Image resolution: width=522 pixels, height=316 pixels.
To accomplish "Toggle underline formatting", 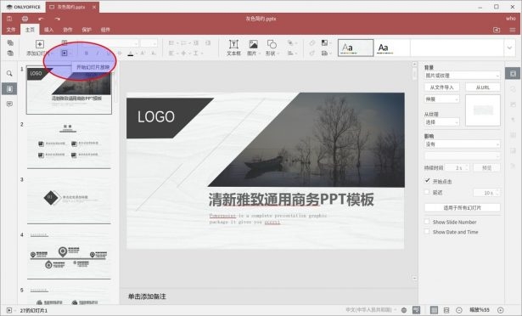I will [109, 54].
